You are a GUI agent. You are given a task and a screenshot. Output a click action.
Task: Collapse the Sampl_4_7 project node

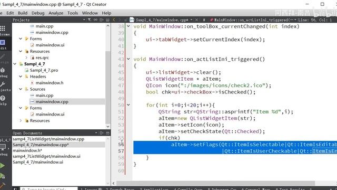tap(15, 64)
